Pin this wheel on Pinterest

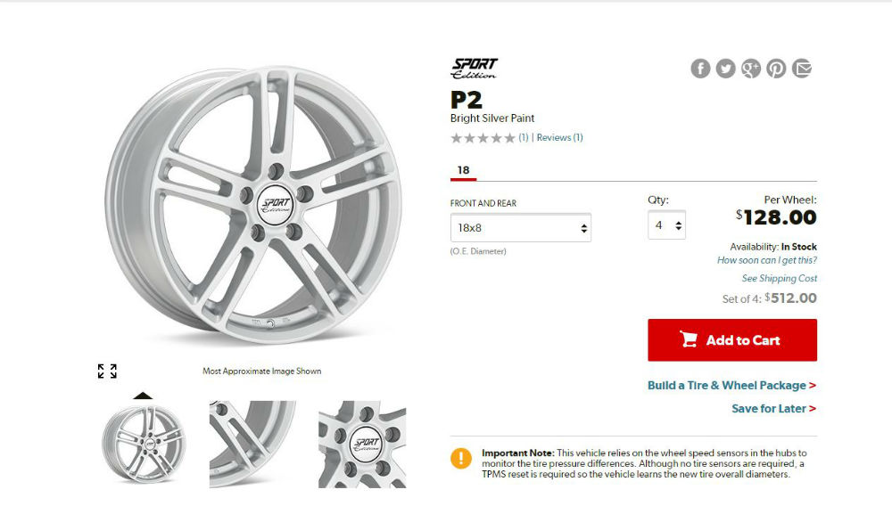pos(776,69)
